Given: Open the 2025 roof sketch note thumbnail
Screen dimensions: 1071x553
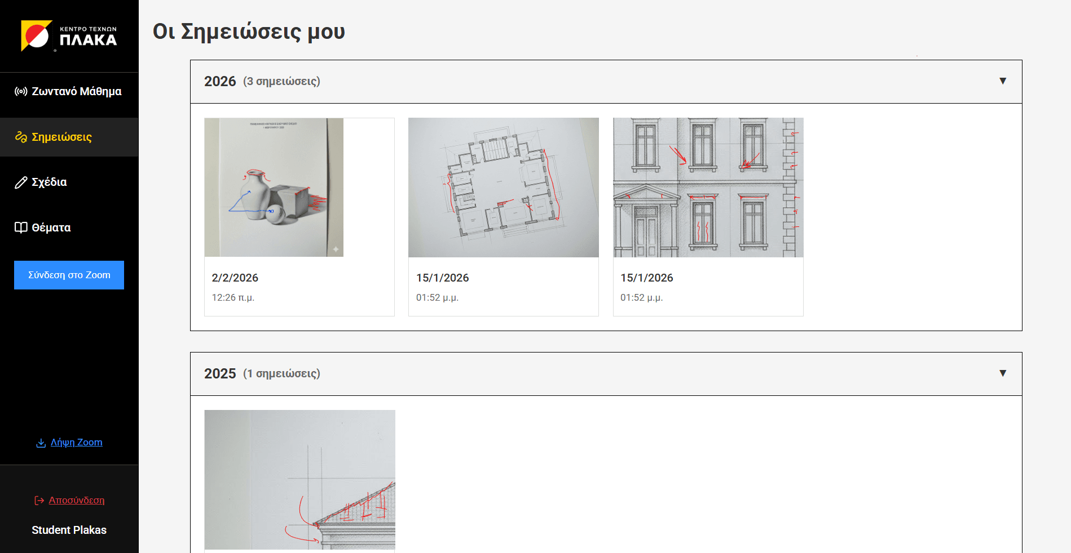Looking at the screenshot, I should point(299,479).
